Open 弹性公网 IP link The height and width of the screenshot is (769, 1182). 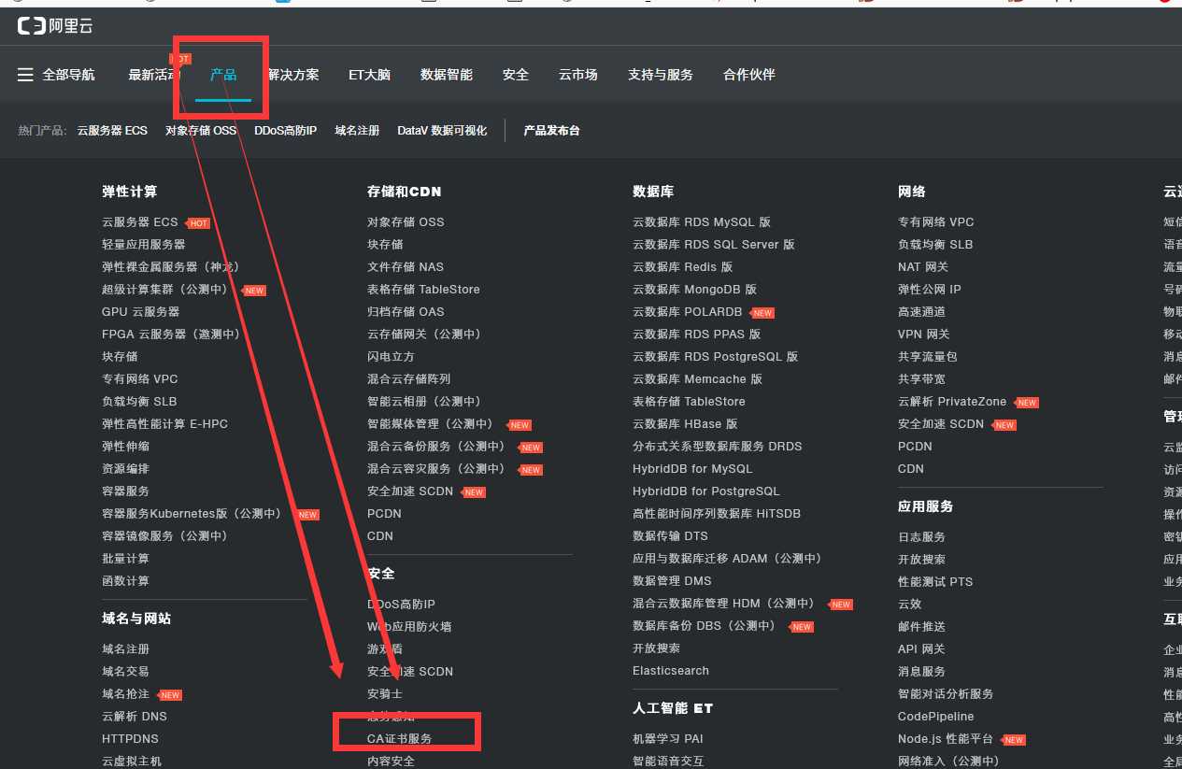[x=930, y=290]
